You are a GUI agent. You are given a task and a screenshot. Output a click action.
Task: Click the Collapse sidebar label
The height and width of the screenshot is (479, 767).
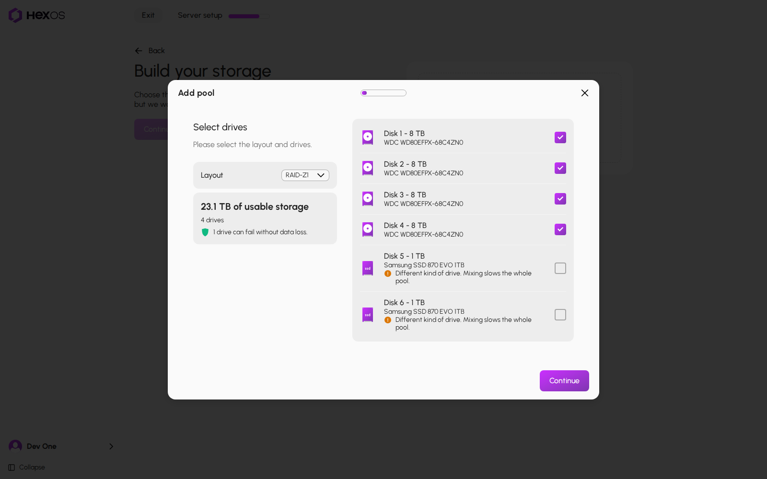pyautogui.click(x=32, y=468)
